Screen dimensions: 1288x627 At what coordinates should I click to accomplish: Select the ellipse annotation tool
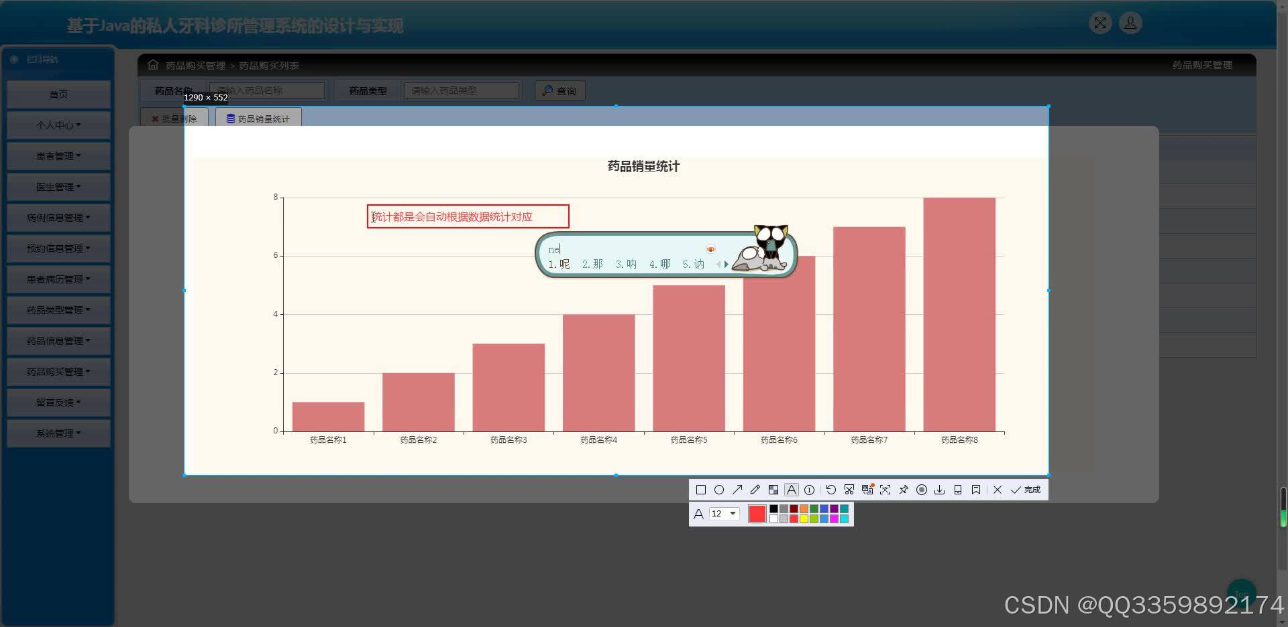[x=719, y=490]
